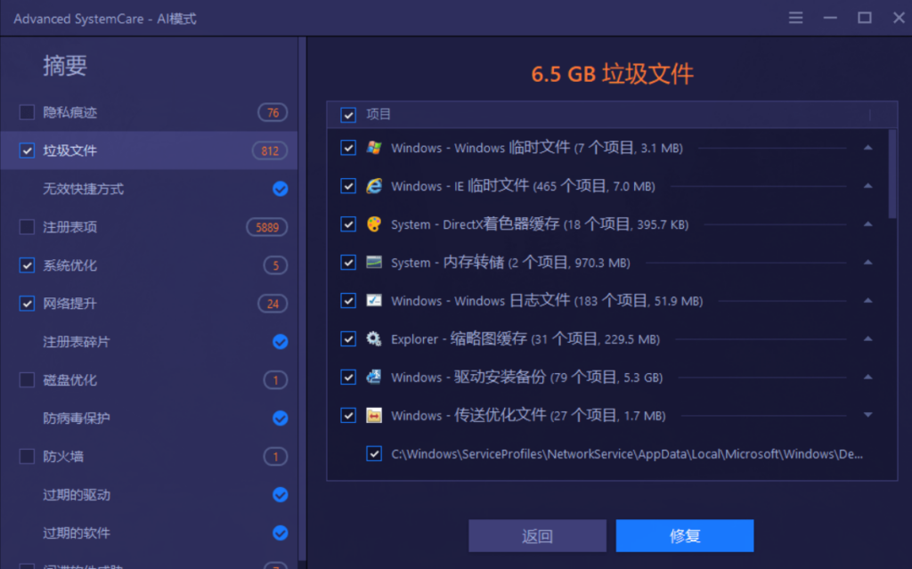Select 过期的软件 in the summary list
This screenshot has height=569, width=912.
click(x=77, y=532)
